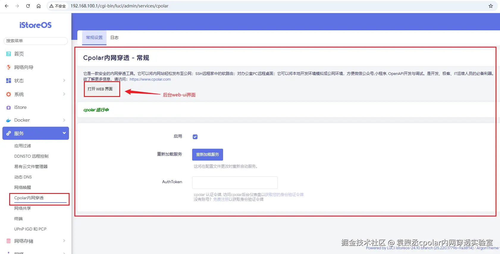Click the 网络向导 wizard icon
This screenshot has width=500, height=254.
9,67
